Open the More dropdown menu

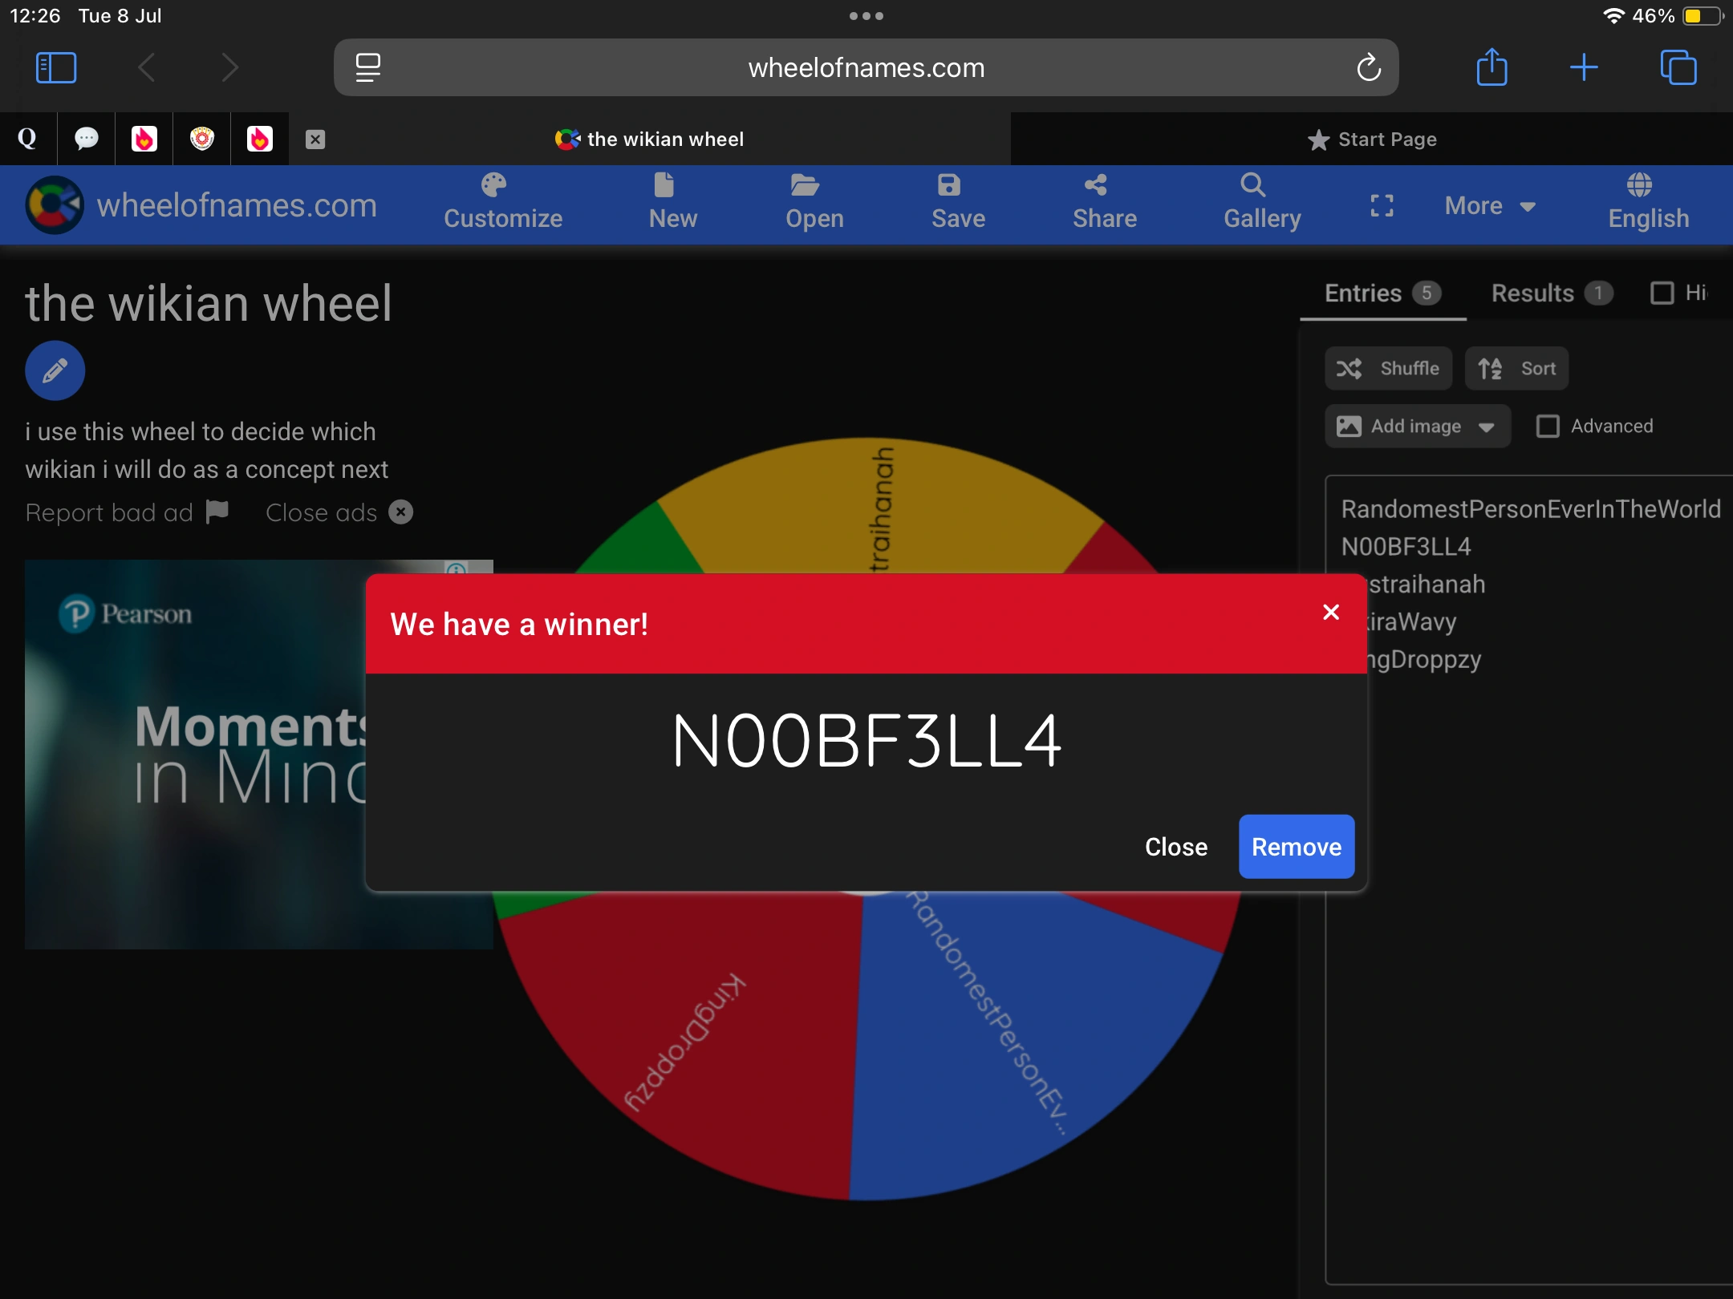pyautogui.click(x=1489, y=206)
